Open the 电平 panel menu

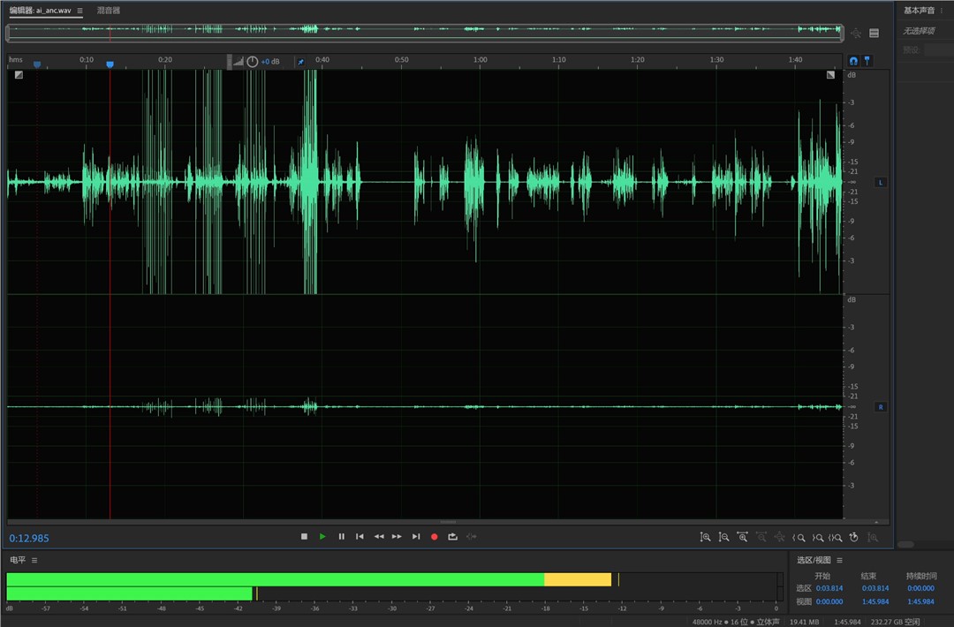(x=35, y=560)
